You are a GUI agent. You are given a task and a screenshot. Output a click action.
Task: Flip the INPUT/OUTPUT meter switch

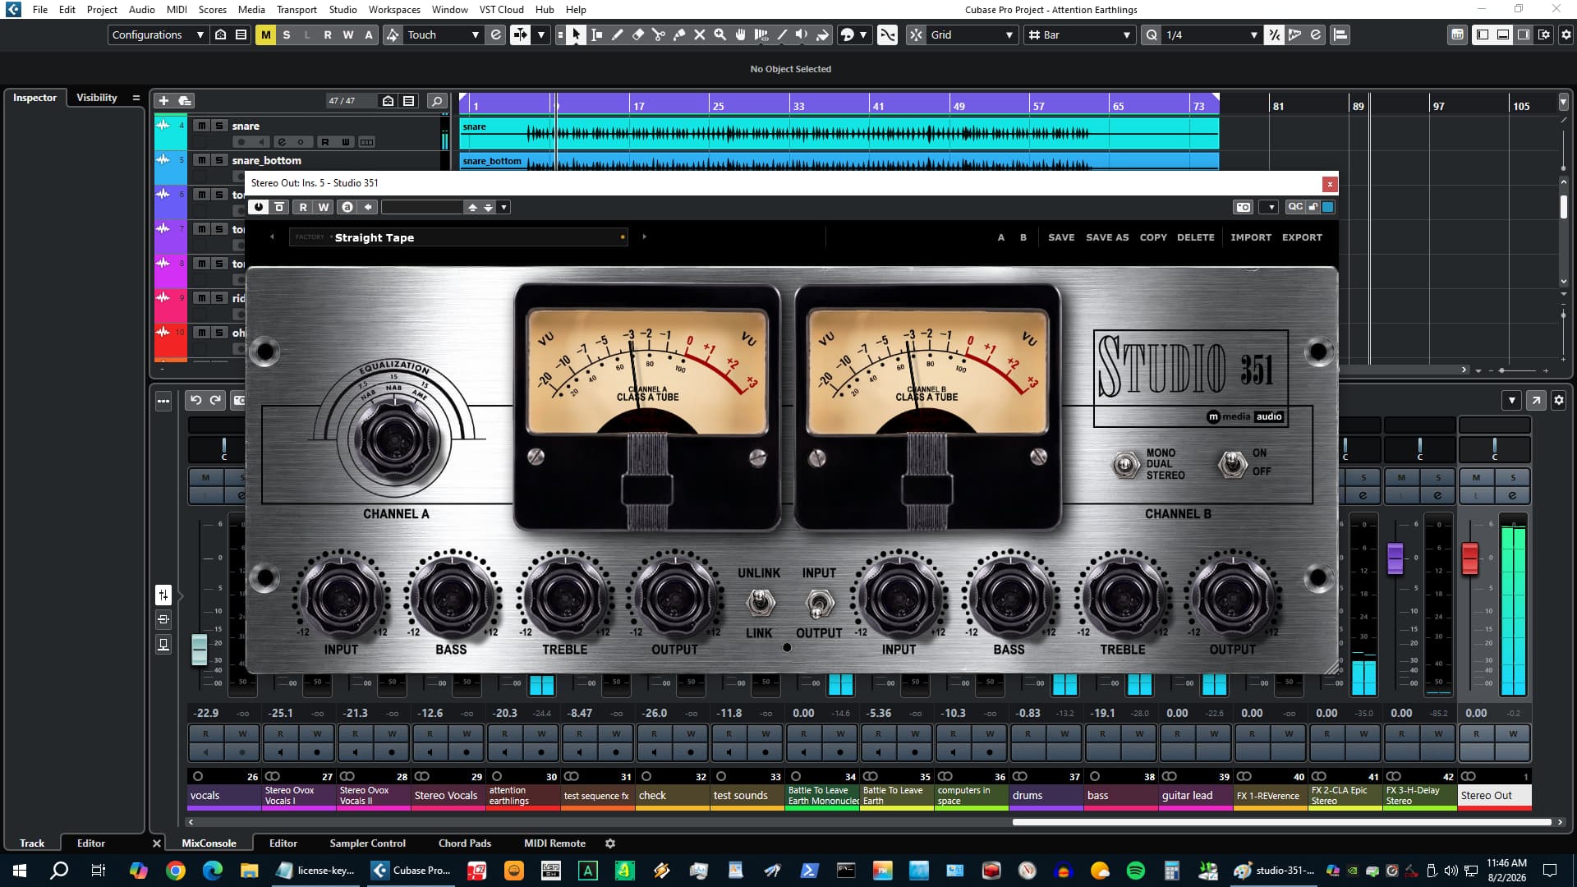tap(818, 604)
